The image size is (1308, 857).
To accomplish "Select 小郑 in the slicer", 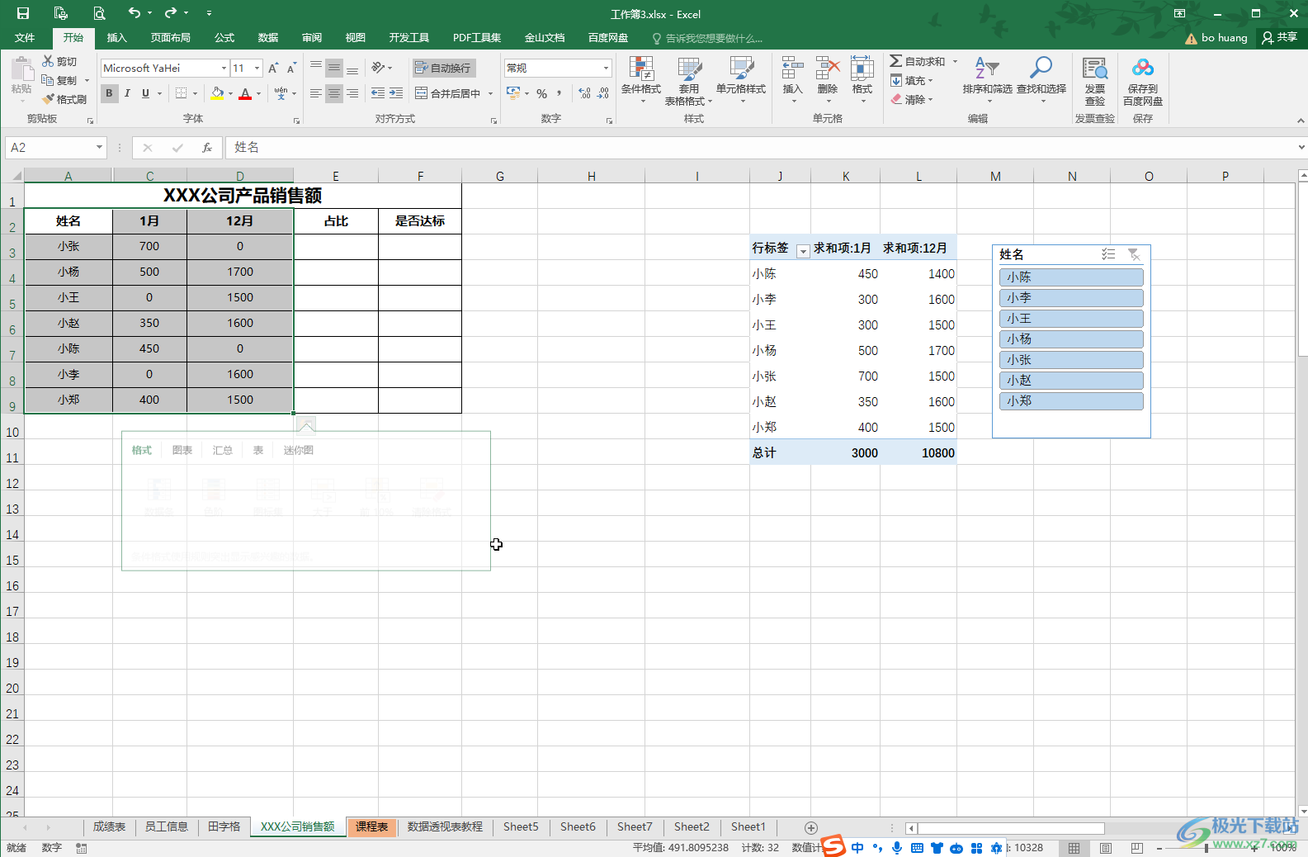I will [x=1071, y=401].
